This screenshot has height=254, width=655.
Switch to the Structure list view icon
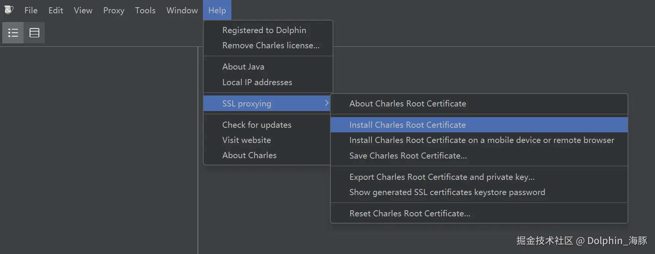(x=13, y=33)
